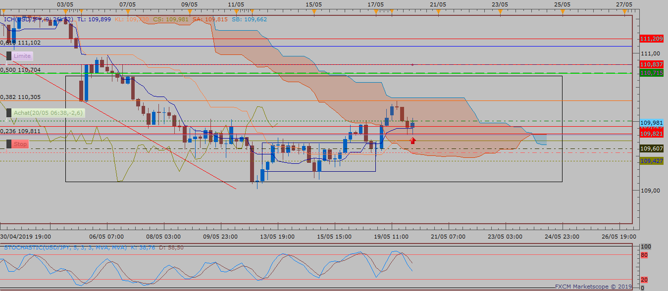Click the orange marker under 07/05
The height and width of the screenshot is (291, 668).
(x=128, y=11)
